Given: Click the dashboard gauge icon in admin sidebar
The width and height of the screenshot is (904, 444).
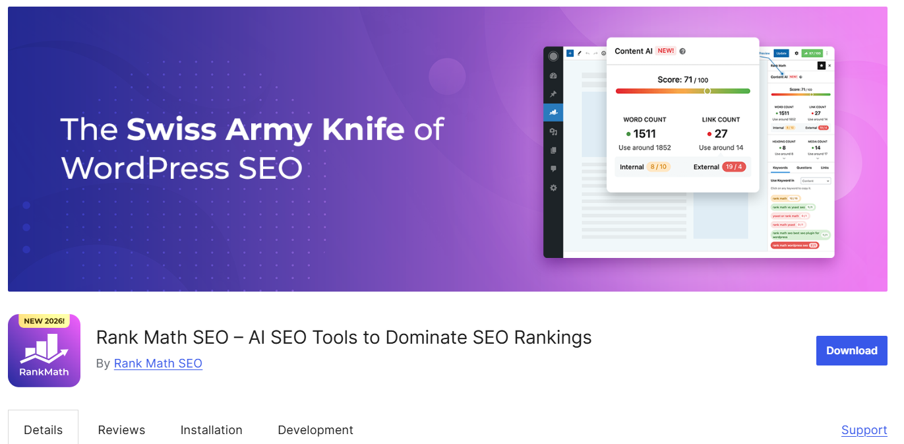Looking at the screenshot, I should coord(554,76).
